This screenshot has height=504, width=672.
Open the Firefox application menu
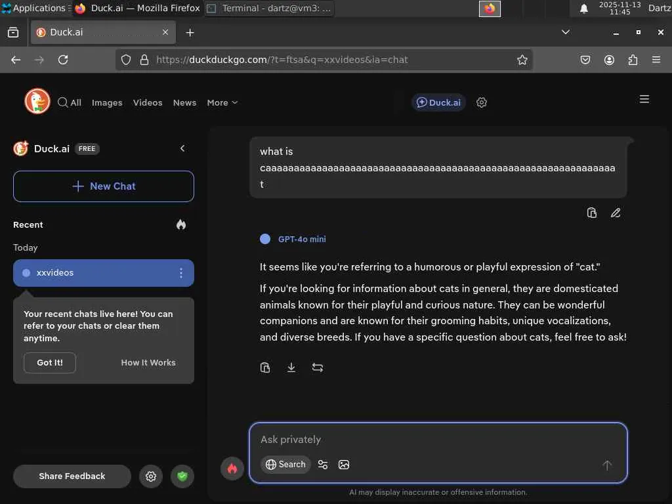coord(656,60)
